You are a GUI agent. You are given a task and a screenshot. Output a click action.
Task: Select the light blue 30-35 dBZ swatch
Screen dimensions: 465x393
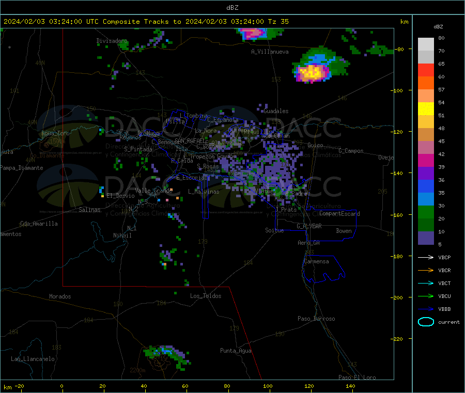coord(426,199)
